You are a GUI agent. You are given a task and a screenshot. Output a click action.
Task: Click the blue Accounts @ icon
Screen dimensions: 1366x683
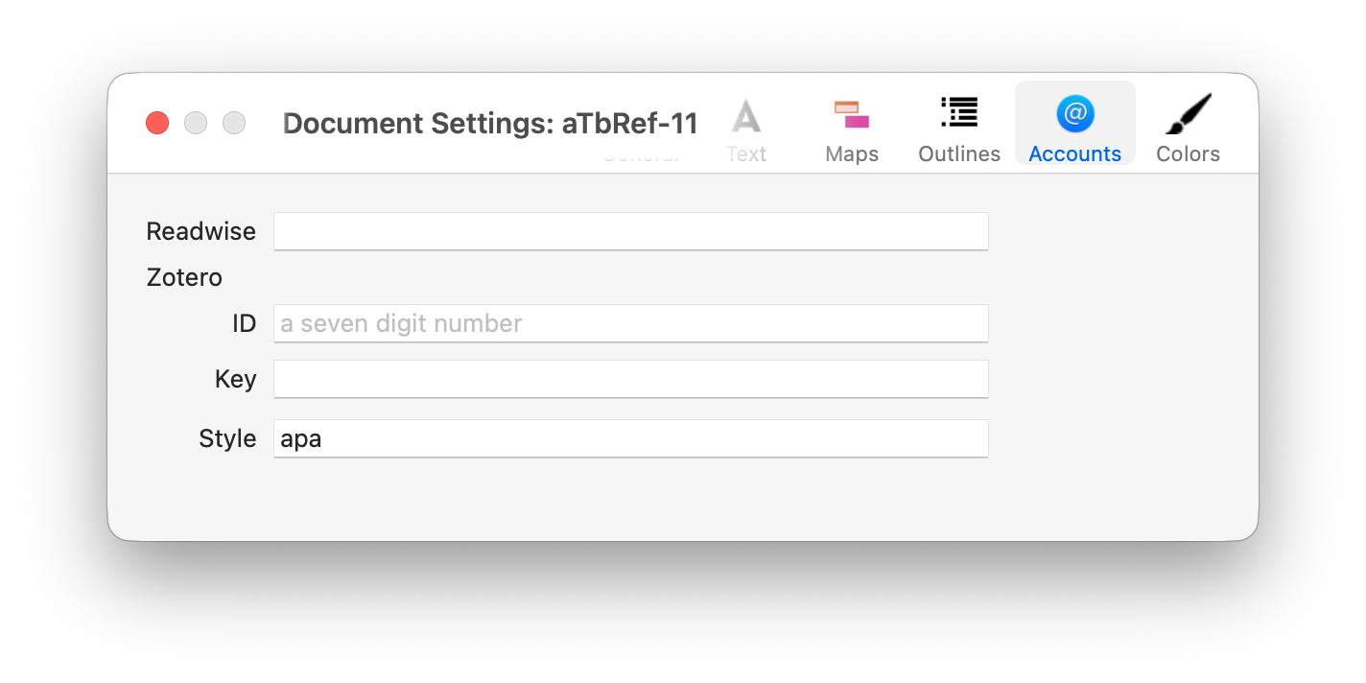tap(1074, 114)
